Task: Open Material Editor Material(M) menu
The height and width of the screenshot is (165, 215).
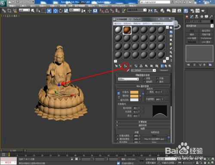Action: pos(127,24)
